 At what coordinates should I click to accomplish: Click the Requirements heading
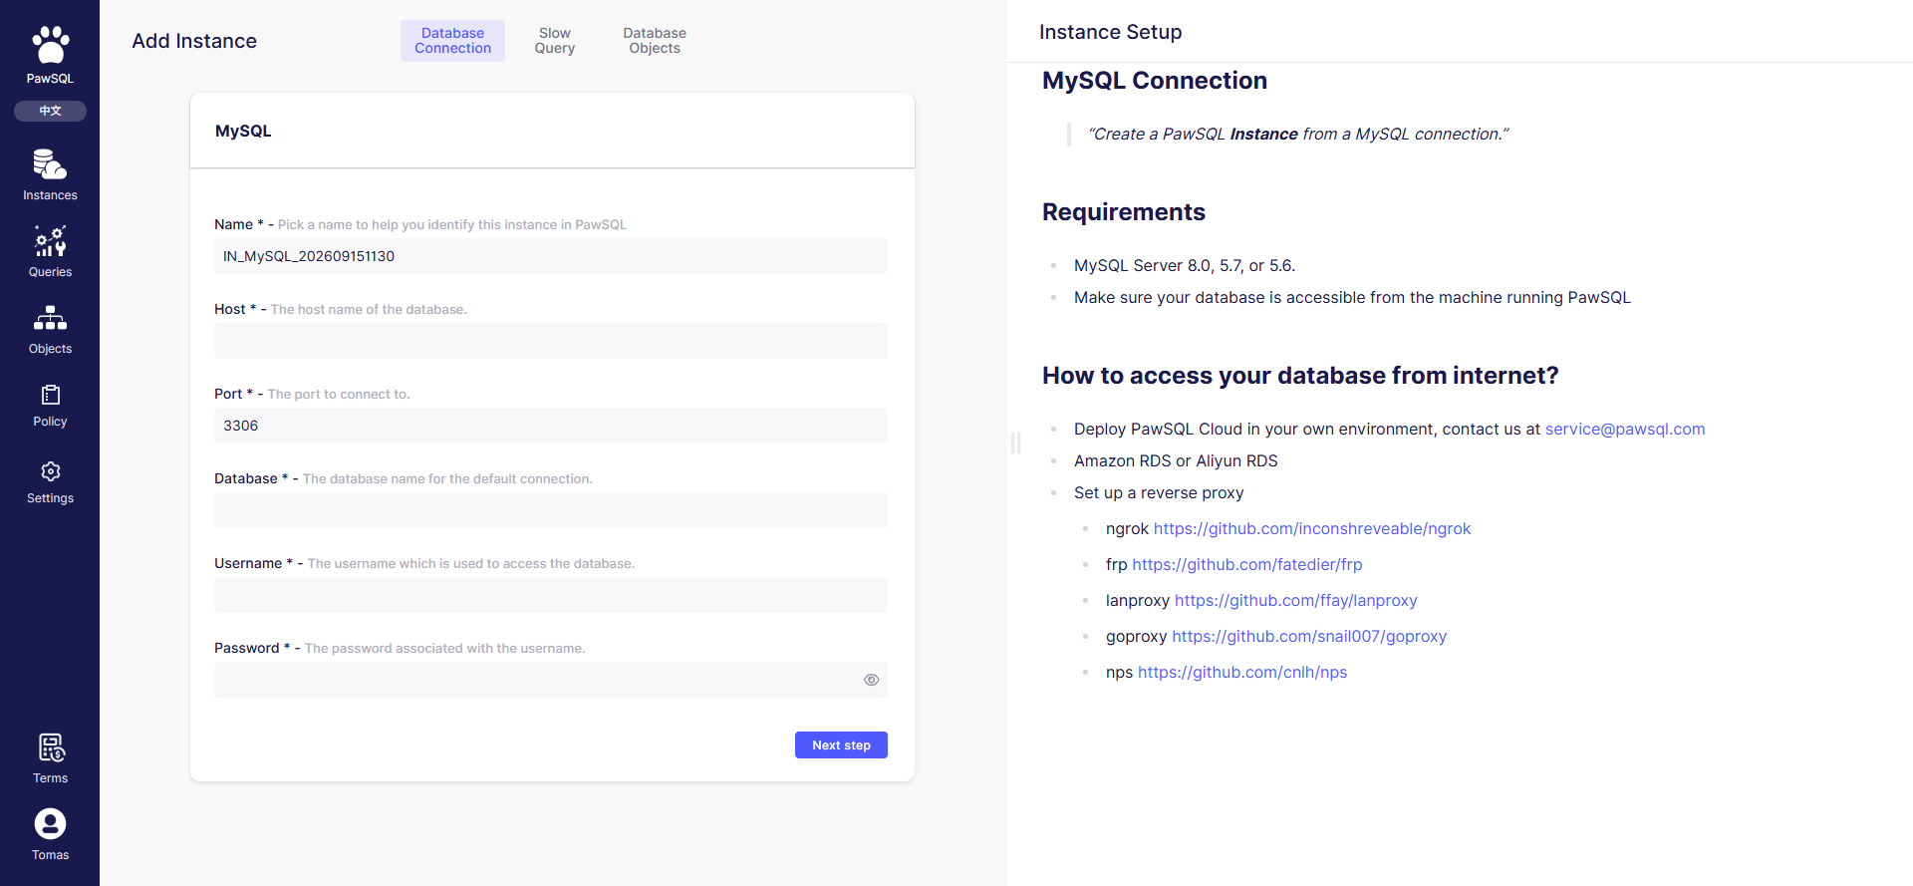tap(1124, 212)
